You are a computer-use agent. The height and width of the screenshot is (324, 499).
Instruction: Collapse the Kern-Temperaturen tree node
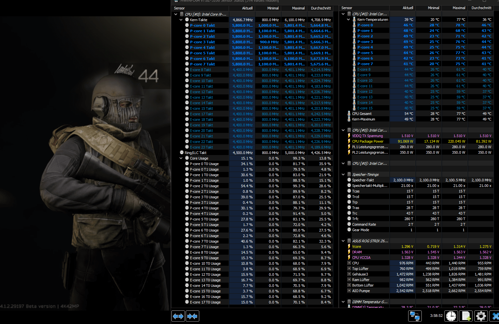point(349,20)
